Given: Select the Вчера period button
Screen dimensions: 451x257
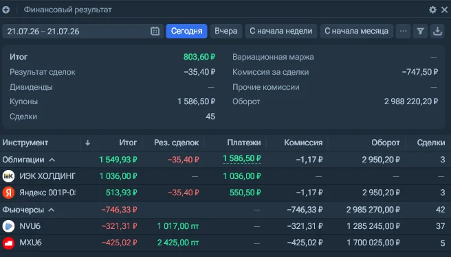Looking at the screenshot, I should [x=225, y=31].
